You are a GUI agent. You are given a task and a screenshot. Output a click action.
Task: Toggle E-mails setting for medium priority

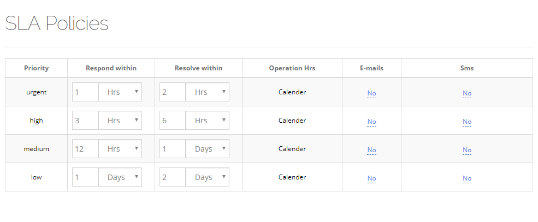click(x=371, y=150)
